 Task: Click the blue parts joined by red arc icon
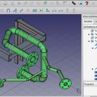click(x=54, y=11)
